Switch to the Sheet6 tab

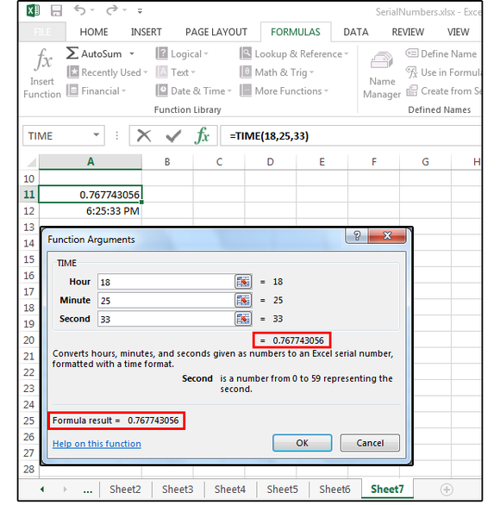pos(334,489)
